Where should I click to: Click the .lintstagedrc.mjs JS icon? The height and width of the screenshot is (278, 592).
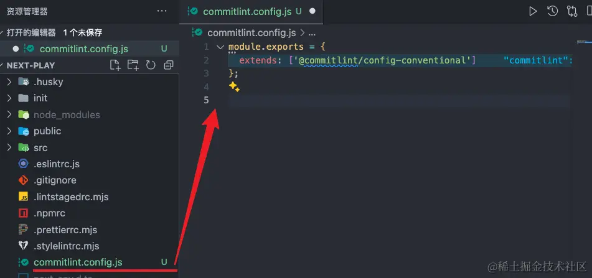pos(24,197)
